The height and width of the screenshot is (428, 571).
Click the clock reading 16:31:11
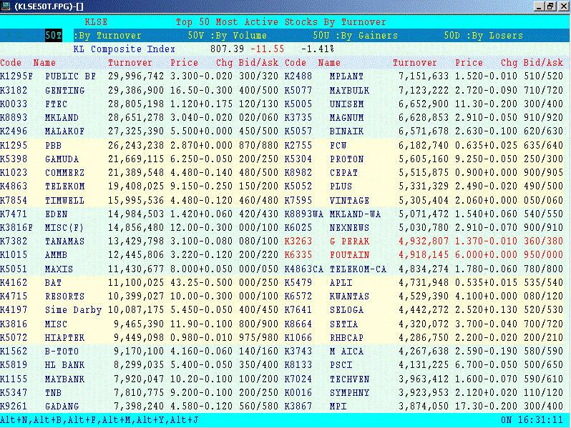point(540,420)
